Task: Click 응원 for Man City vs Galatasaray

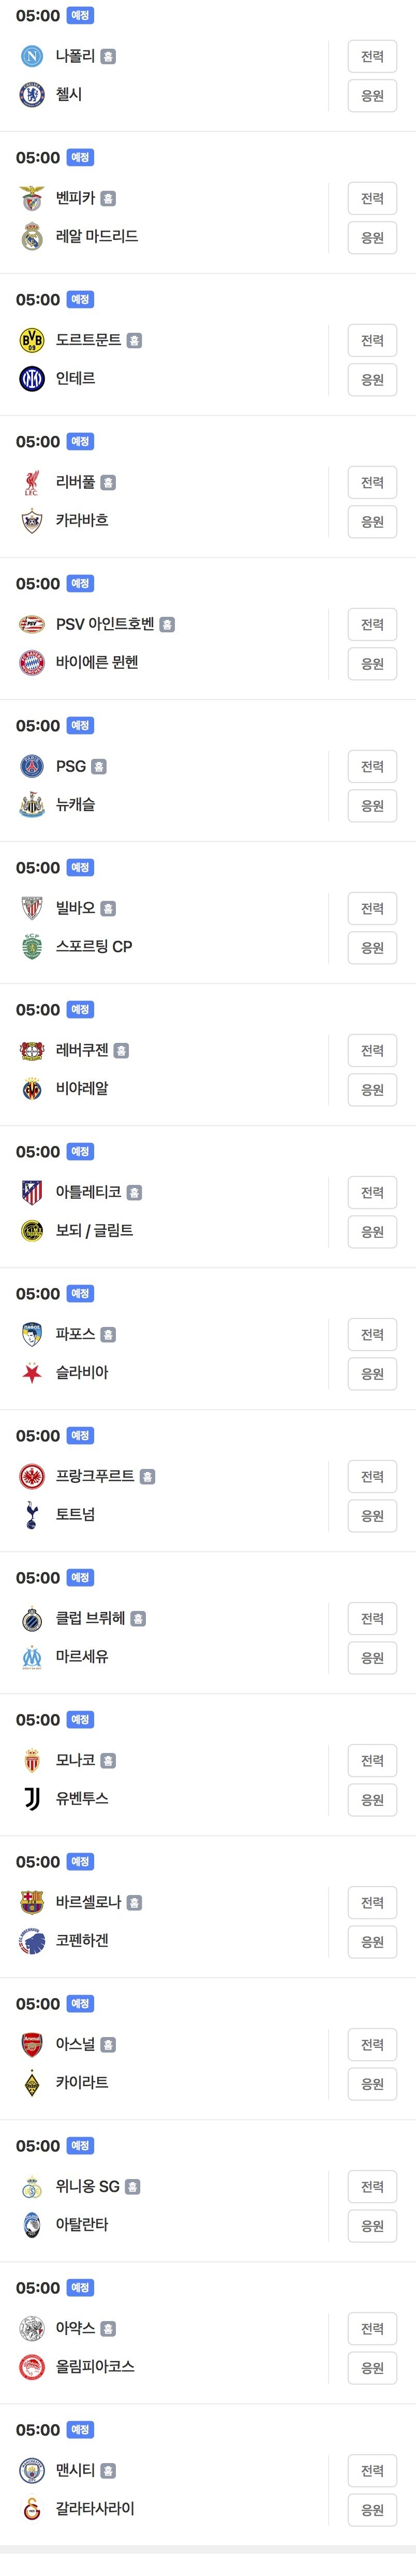Action: (x=373, y=2510)
